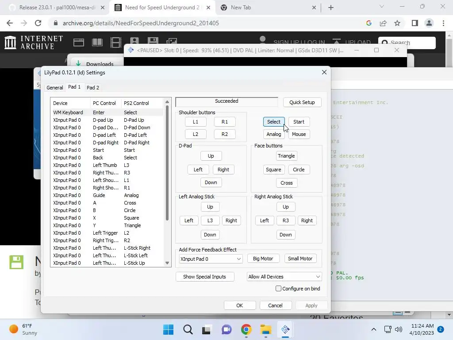Click the Analog binding button
Screen dimensions: 453x340
coord(273,134)
